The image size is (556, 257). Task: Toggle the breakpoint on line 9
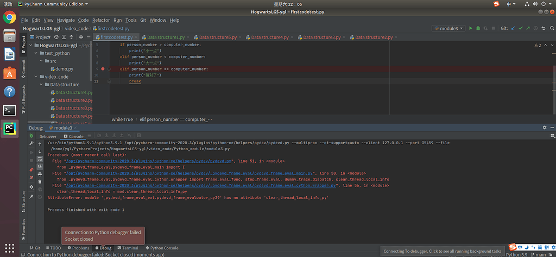coord(103,69)
